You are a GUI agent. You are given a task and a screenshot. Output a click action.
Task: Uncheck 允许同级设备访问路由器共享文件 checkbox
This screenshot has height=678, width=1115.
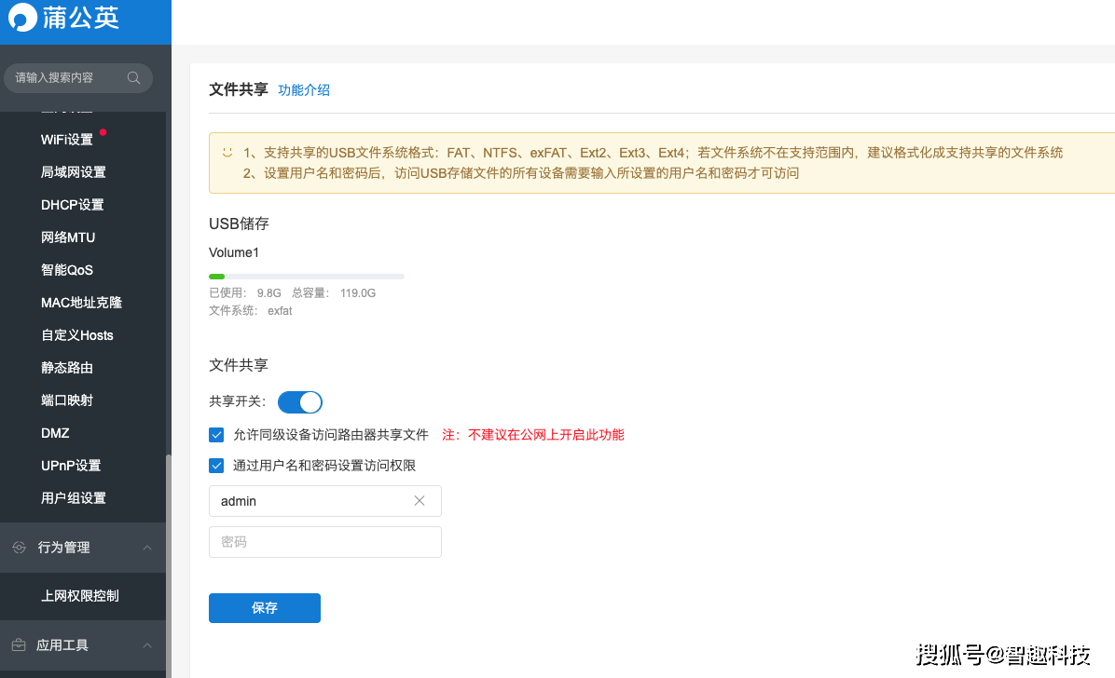(x=217, y=434)
